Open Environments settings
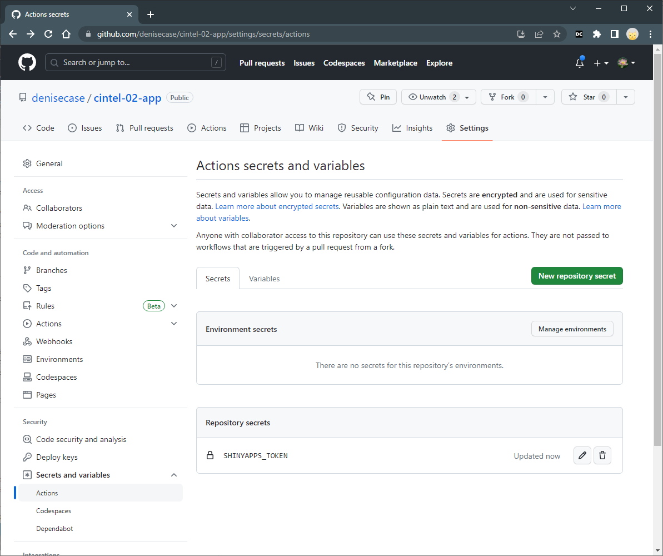This screenshot has width=663, height=556. pos(101,359)
